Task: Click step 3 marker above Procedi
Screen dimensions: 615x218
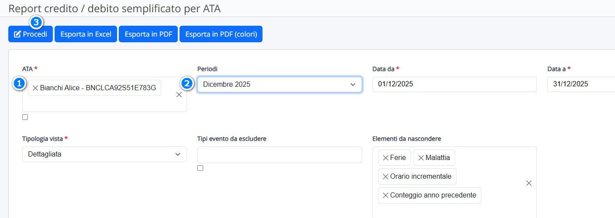Action: point(36,22)
